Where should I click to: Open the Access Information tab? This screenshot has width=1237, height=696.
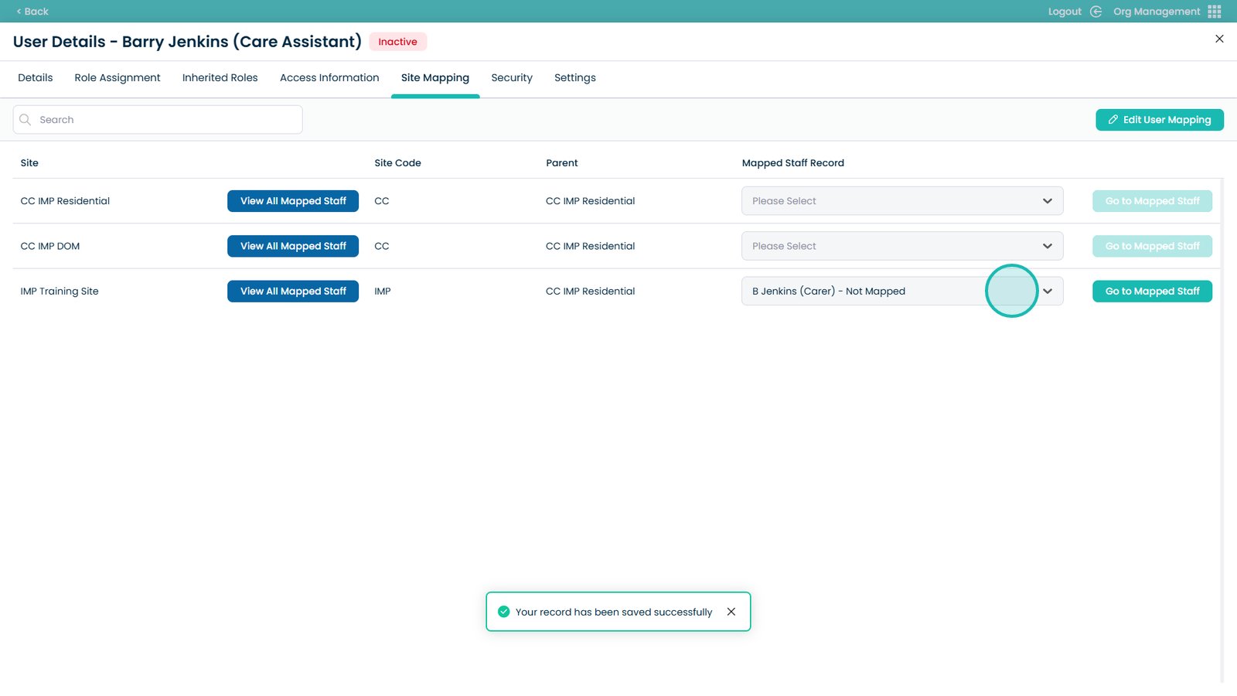coord(329,78)
